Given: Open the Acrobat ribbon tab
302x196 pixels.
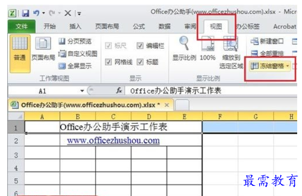Looking at the screenshot, I should (285, 27).
